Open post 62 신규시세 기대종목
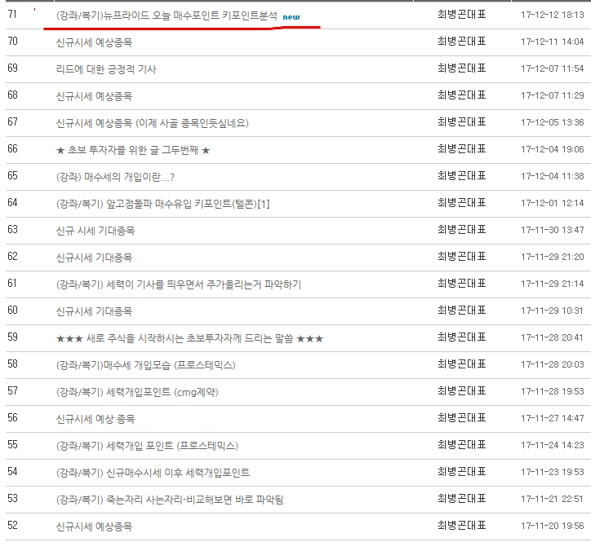The image size is (591, 542). click(x=94, y=258)
